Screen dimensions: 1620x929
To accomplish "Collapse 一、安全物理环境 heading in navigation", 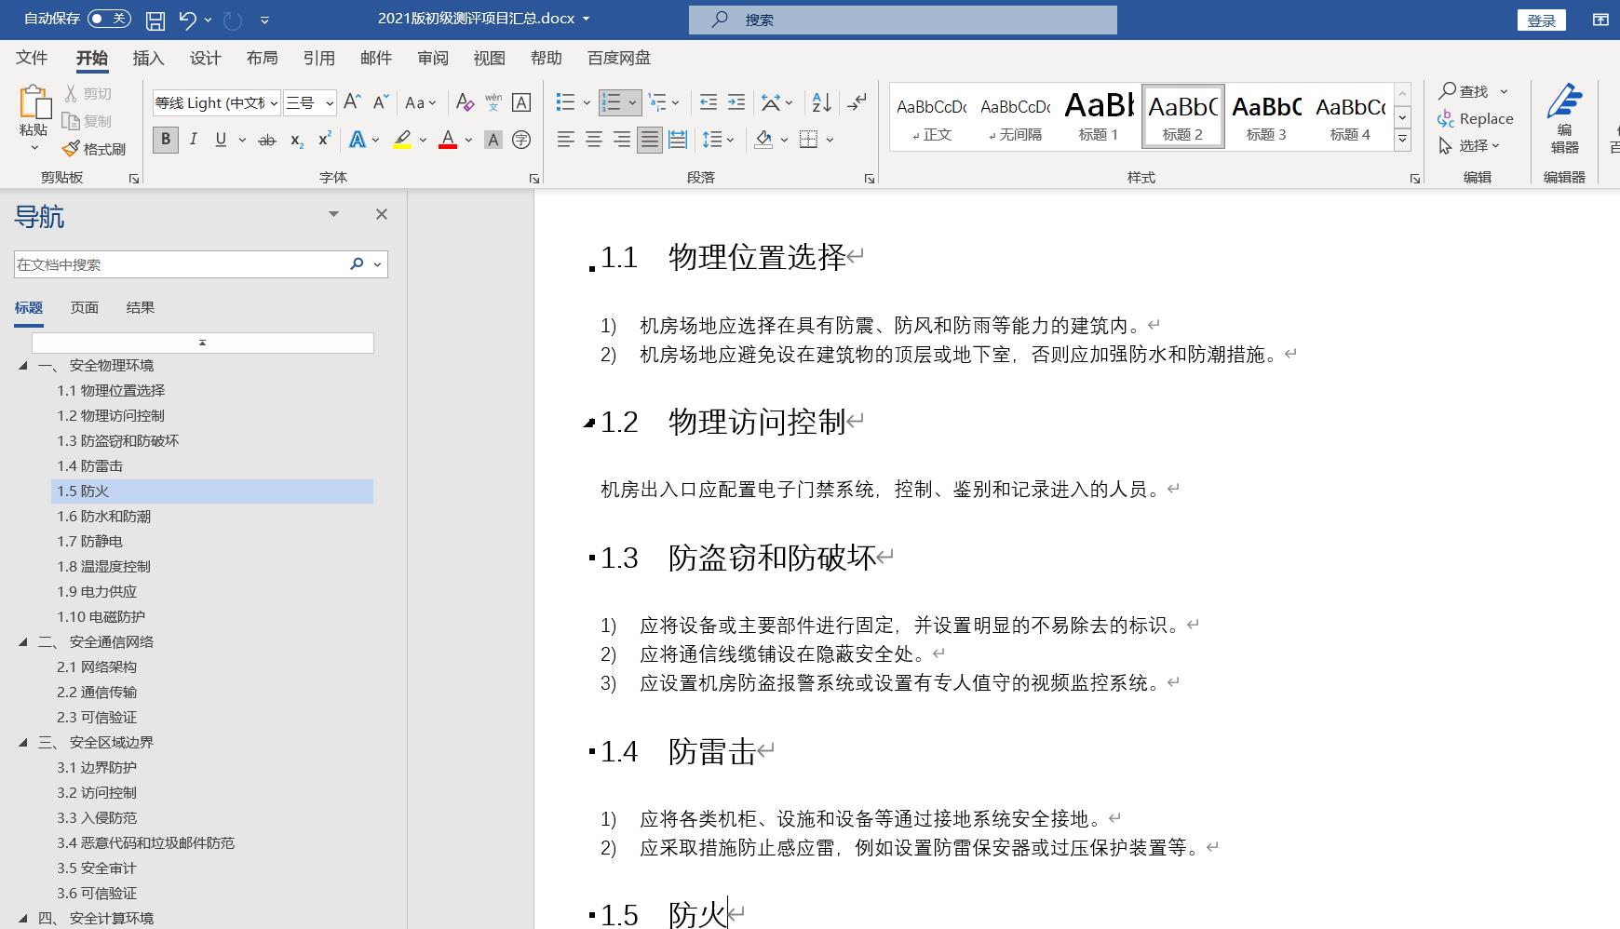I will point(23,366).
